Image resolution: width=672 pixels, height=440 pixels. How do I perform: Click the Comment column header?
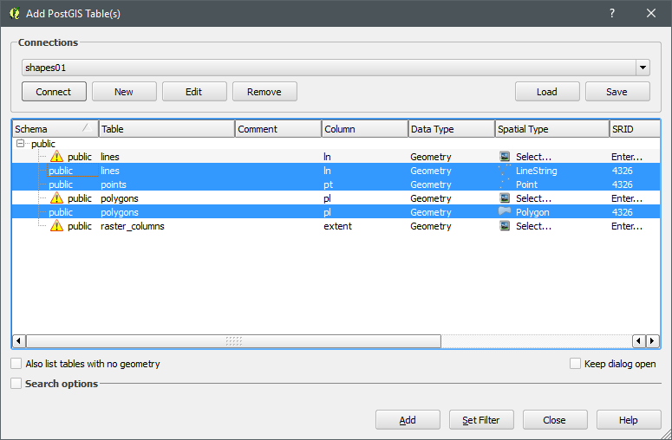278,129
